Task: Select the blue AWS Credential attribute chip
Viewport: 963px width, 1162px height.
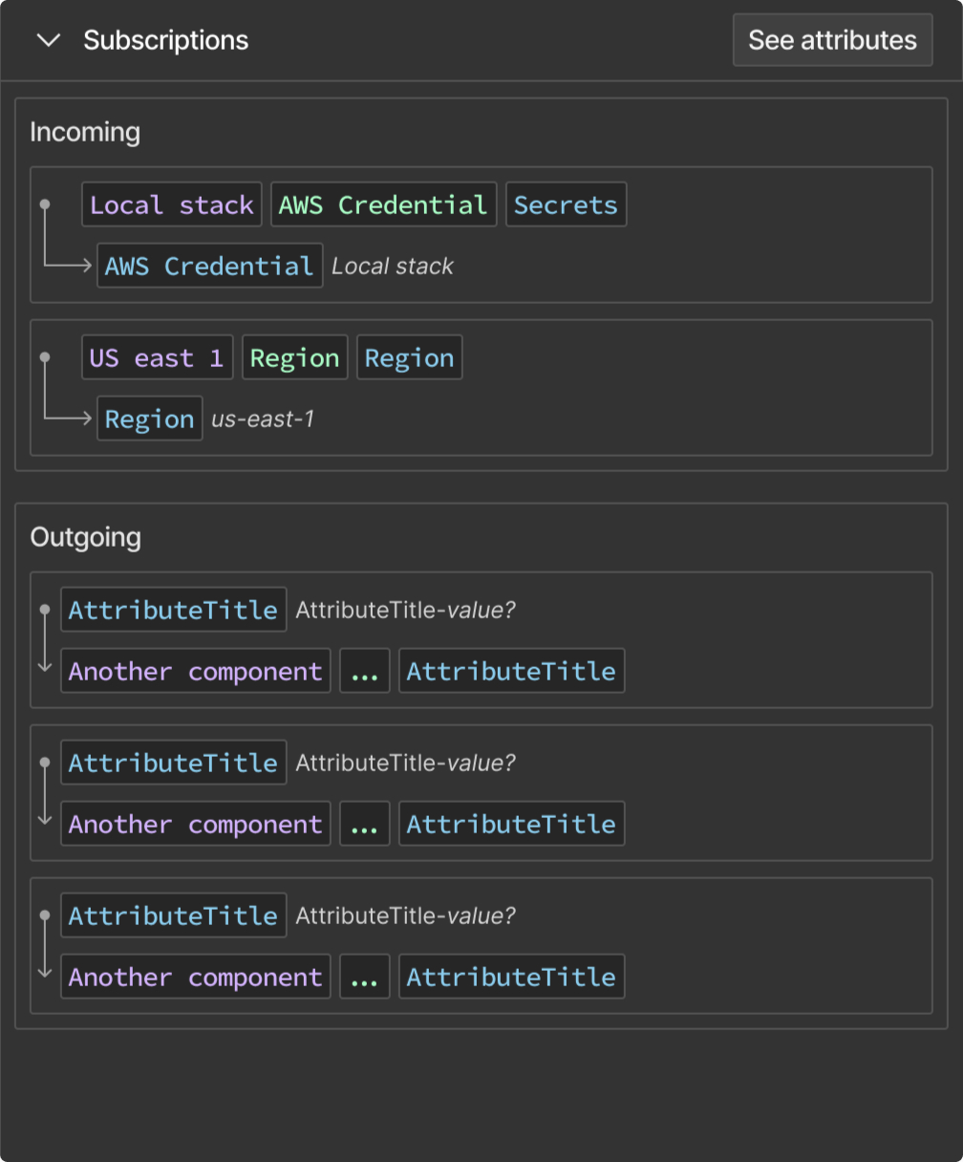Action: (x=209, y=266)
